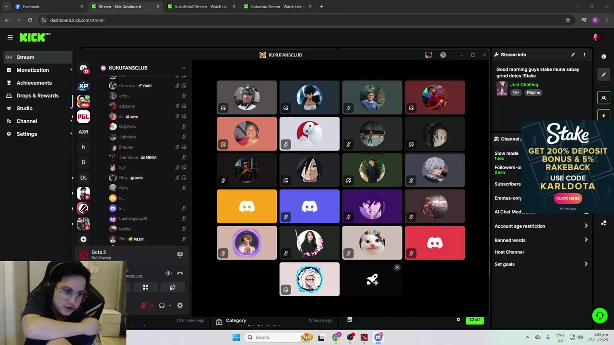Click the green Chat button
The width and height of the screenshot is (614, 345).
tap(474, 320)
